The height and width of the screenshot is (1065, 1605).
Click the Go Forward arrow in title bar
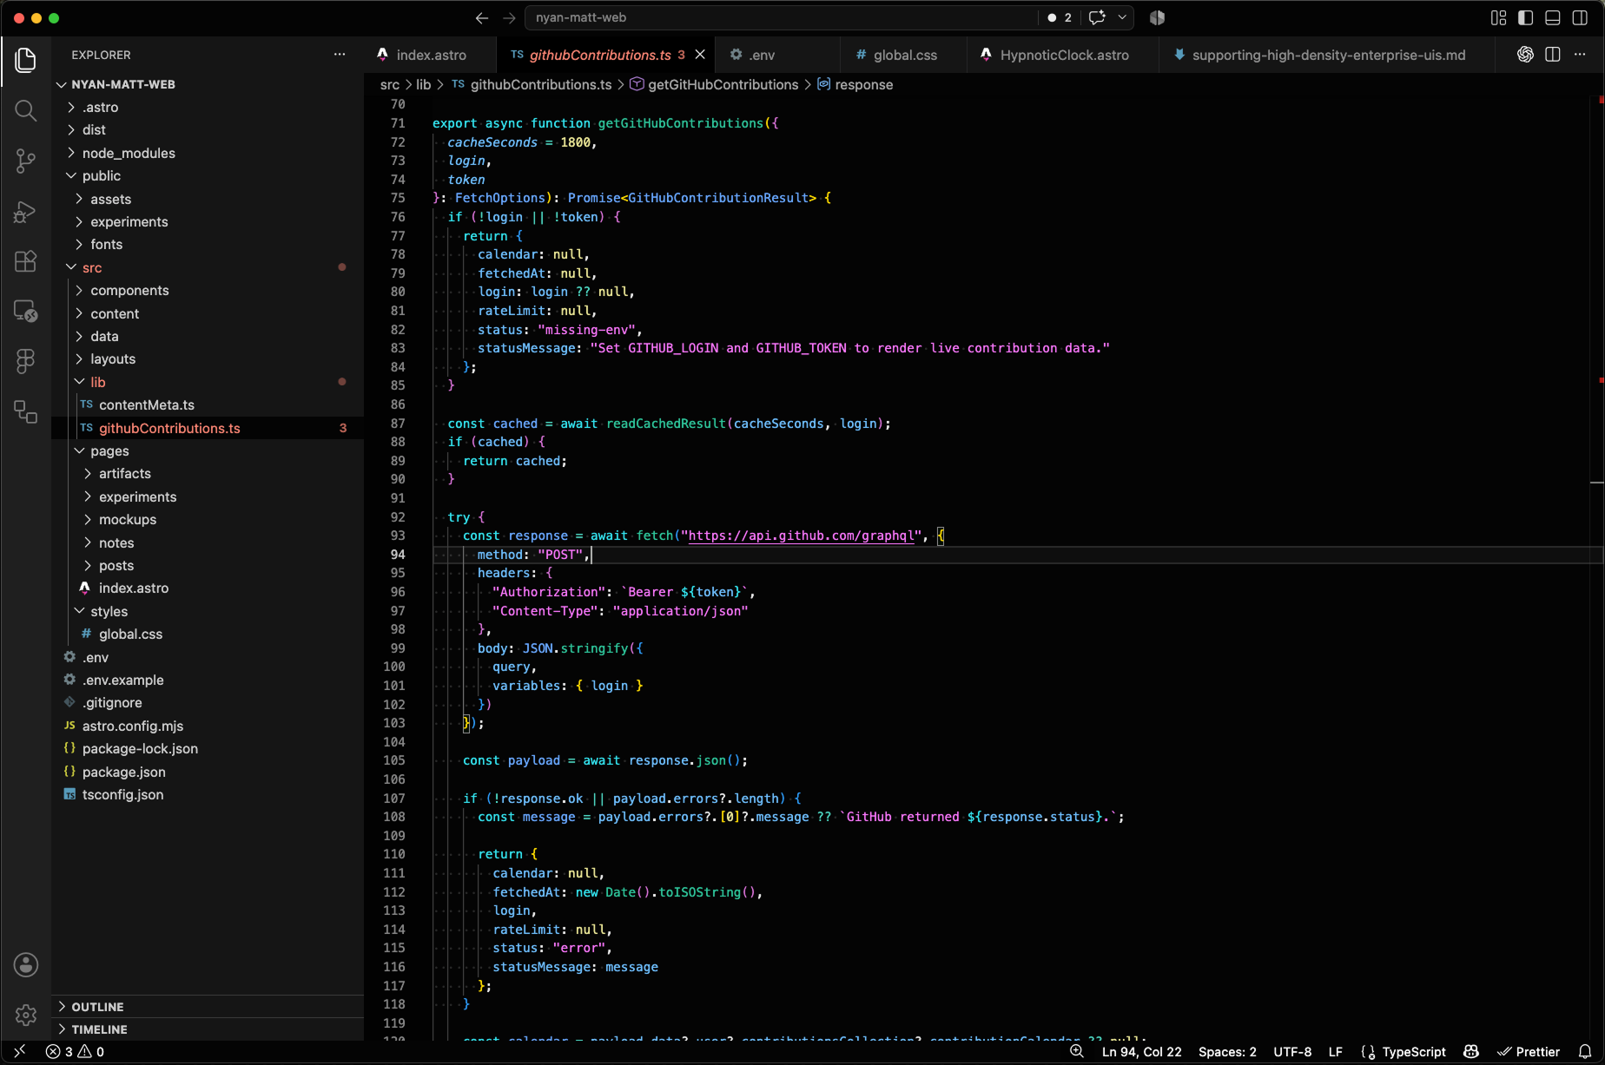click(x=509, y=17)
